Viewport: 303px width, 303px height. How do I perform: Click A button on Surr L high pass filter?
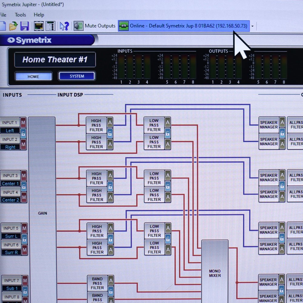click(x=111, y=228)
